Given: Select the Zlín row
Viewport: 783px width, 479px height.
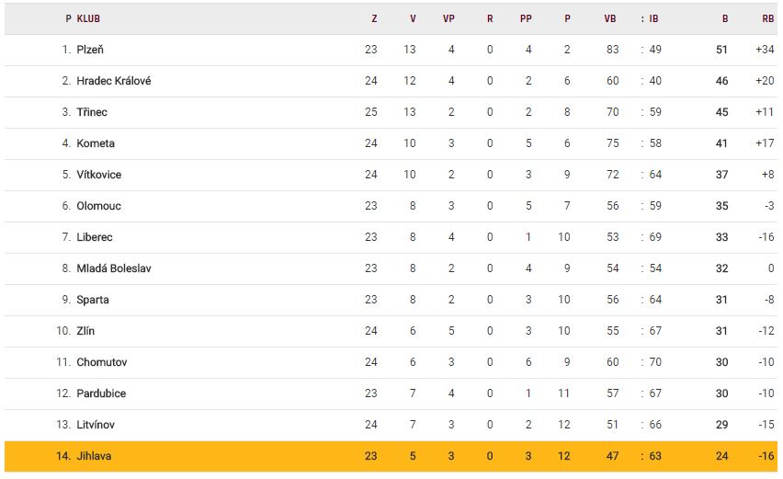Looking at the screenshot, I should [85, 331].
